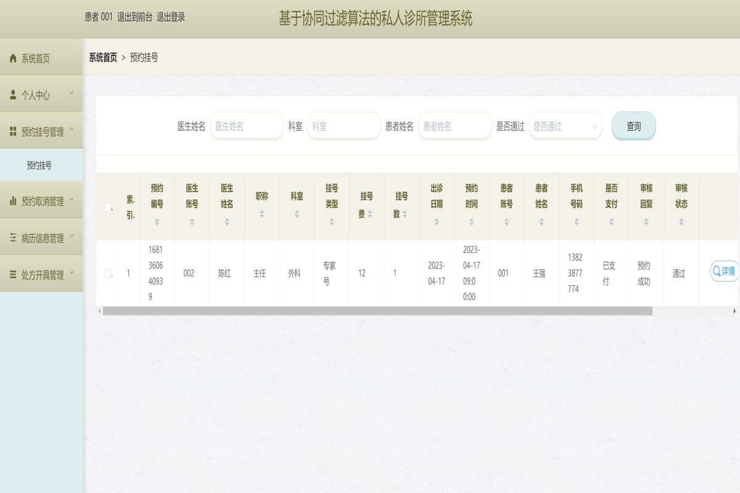740x493 pixels.
Task: Toggle the select-all checkbox in table header
Action: (x=108, y=207)
